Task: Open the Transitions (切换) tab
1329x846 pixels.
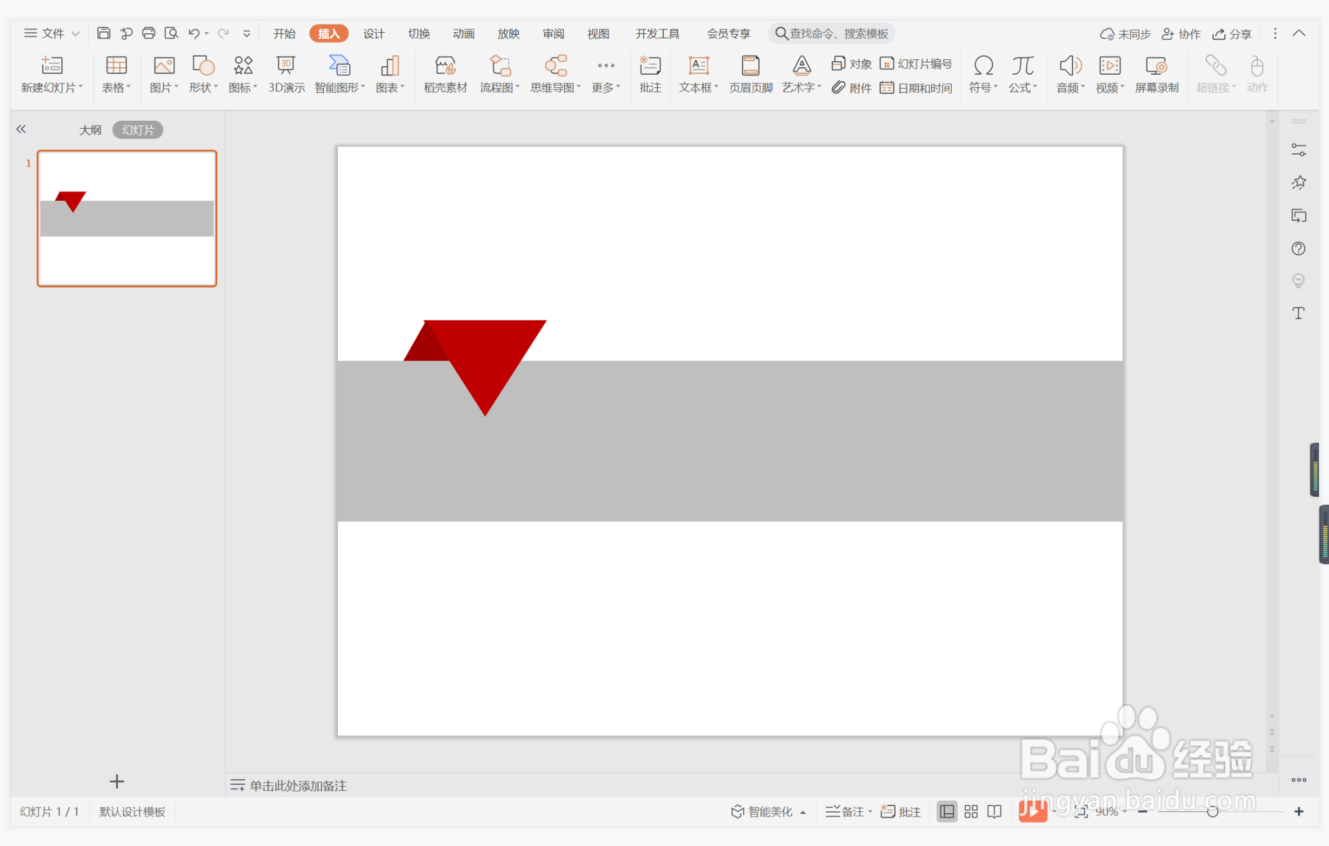Action: point(419,33)
